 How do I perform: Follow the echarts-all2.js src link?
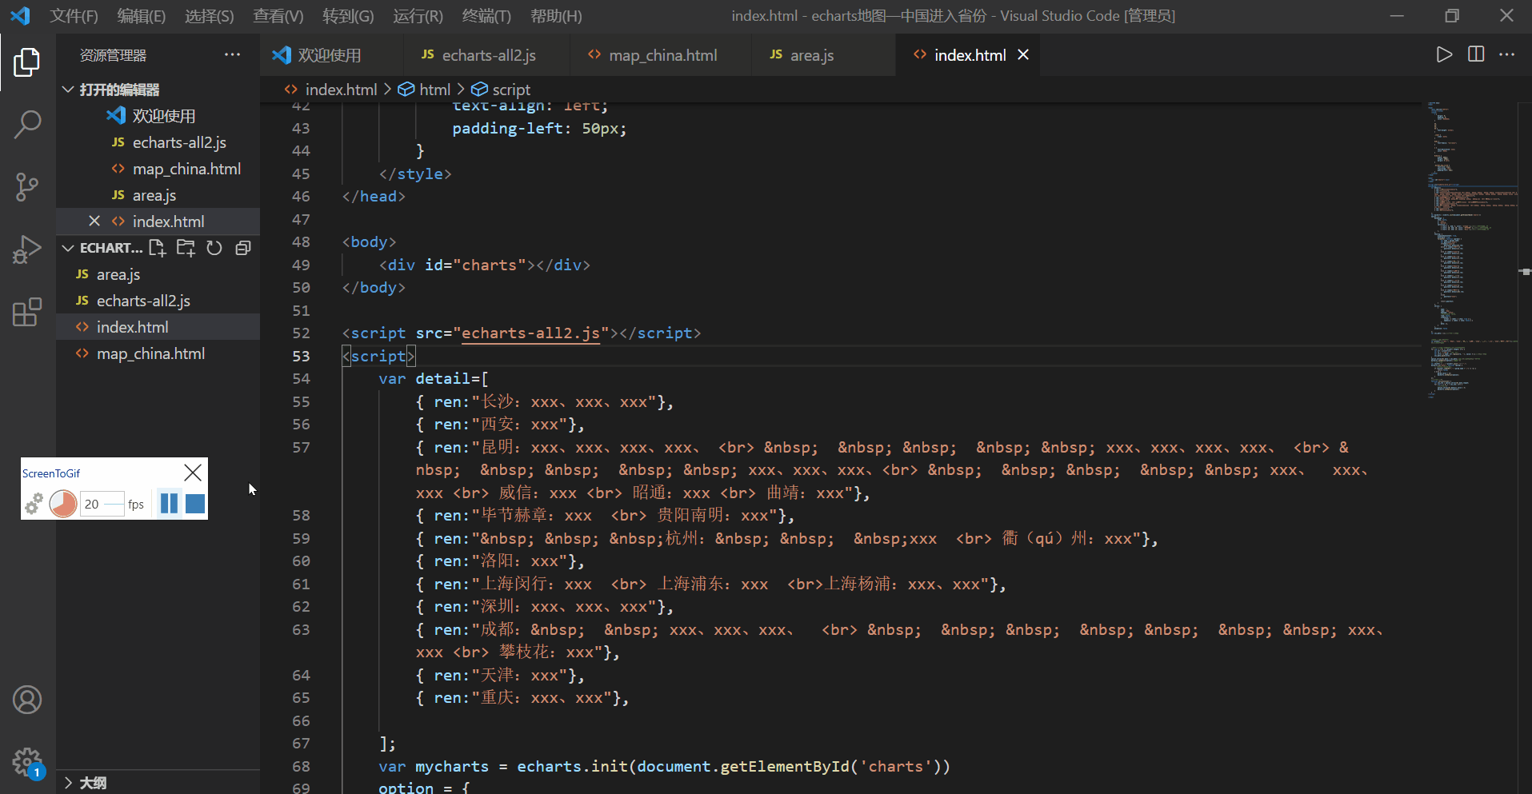[531, 333]
